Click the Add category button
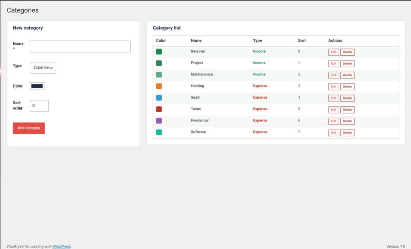This screenshot has width=411, height=249. tap(29, 128)
